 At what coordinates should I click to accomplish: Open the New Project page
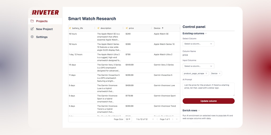(x=45, y=29)
